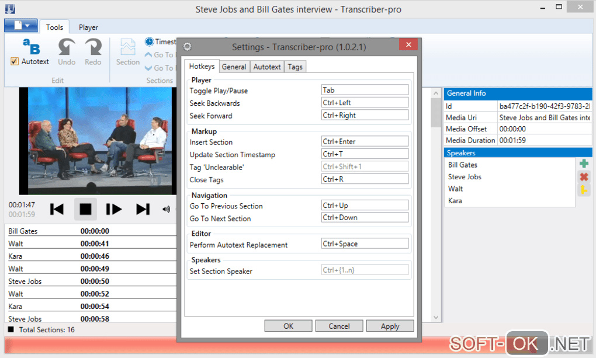Open the Autotext settings tab

click(x=267, y=67)
